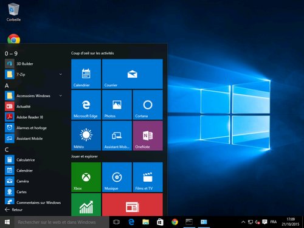Image resolution: width=304 pixels, height=228 pixels.
Task: Open the Films et TV tile
Action: coord(148,177)
